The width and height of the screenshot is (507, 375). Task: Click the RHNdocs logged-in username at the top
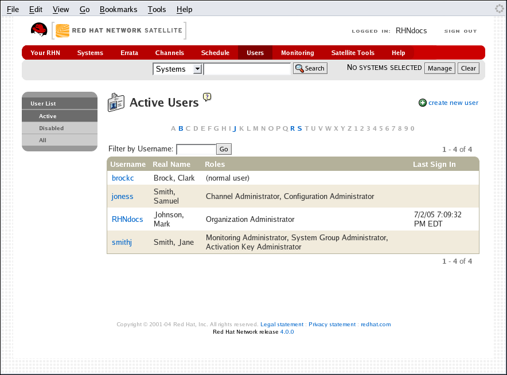[x=411, y=30]
